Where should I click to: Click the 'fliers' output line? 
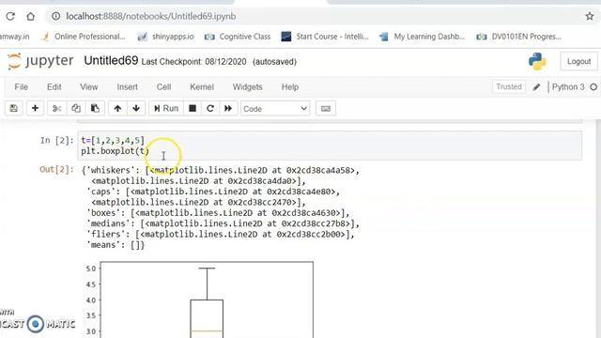pos(221,234)
